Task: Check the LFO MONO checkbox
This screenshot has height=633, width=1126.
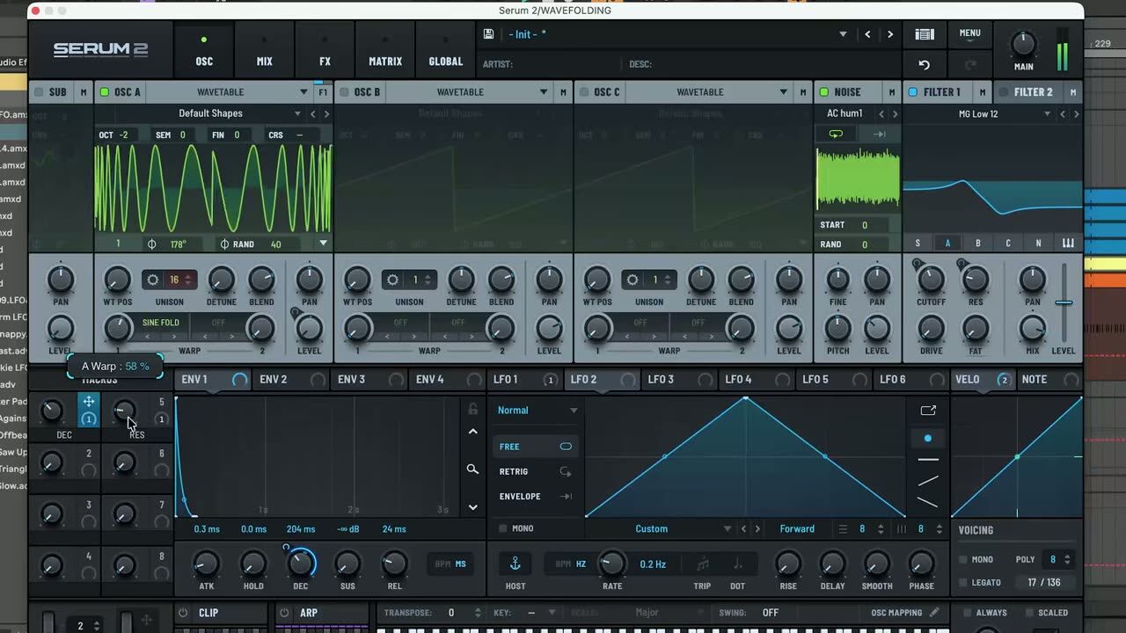Action: [x=503, y=529]
